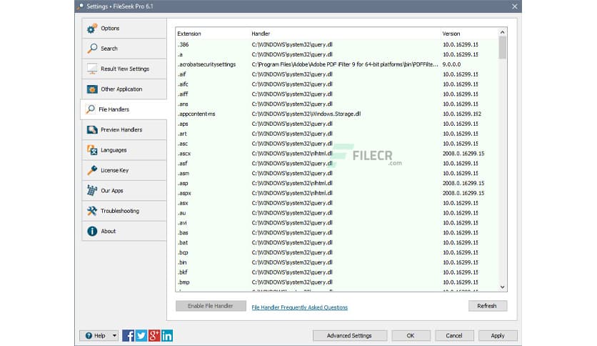597x346 pixels.
Task: Open the About info icon
Action: click(x=92, y=232)
